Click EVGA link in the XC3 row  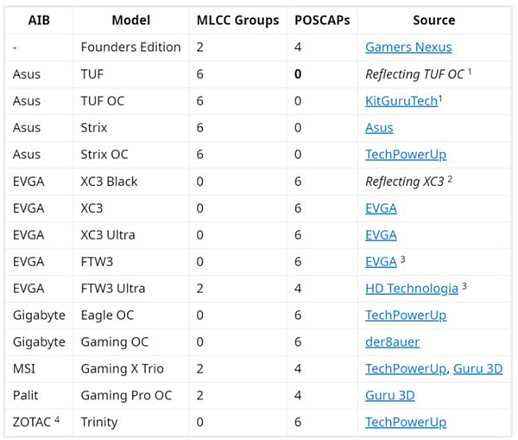381,208
